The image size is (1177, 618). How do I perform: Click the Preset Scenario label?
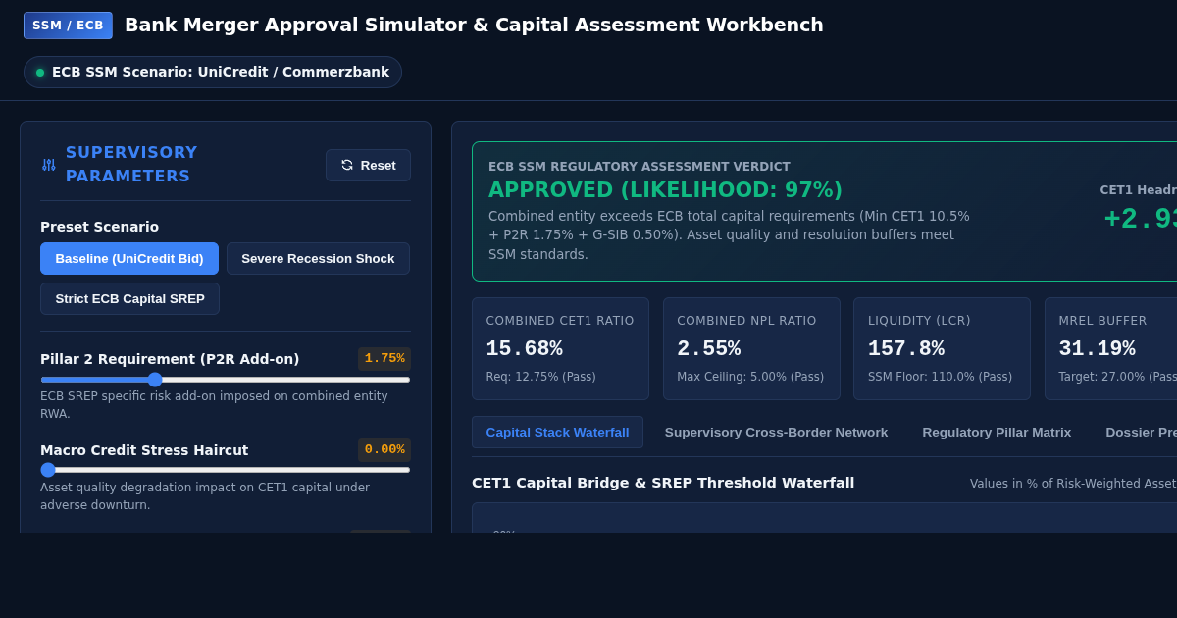pos(99,227)
